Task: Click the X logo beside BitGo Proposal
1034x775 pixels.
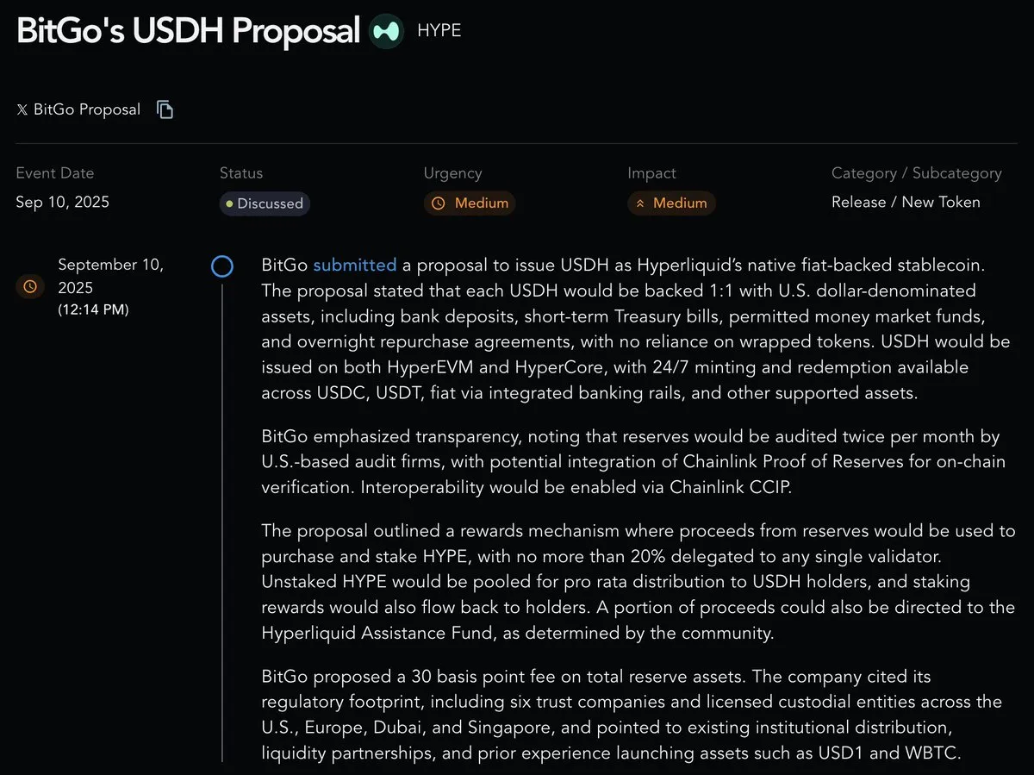Action: pos(22,109)
